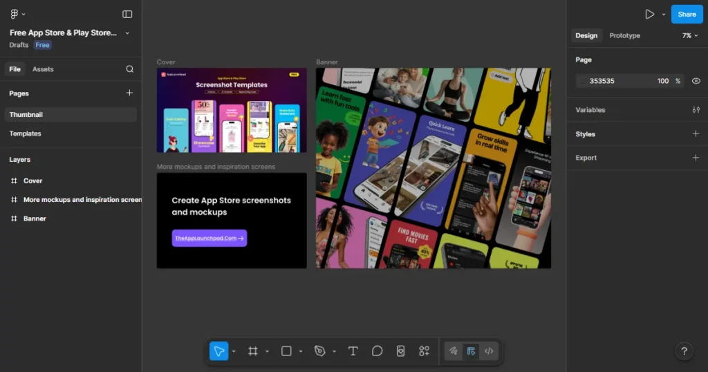This screenshot has width=708, height=372.
Task: Click the Share button
Action: coord(687,15)
